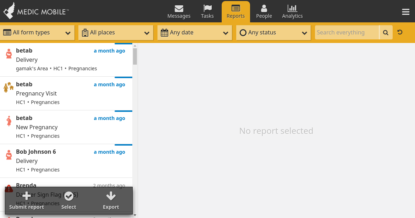The image size is (415, 218).
Task: Click the chevron on All places
Action: click(147, 33)
